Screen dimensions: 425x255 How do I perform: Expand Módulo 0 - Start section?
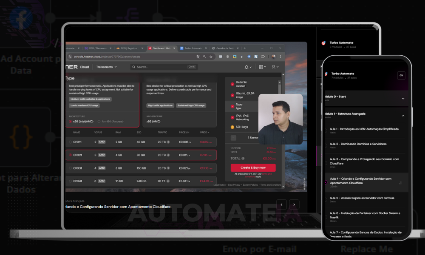pos(403,99)
